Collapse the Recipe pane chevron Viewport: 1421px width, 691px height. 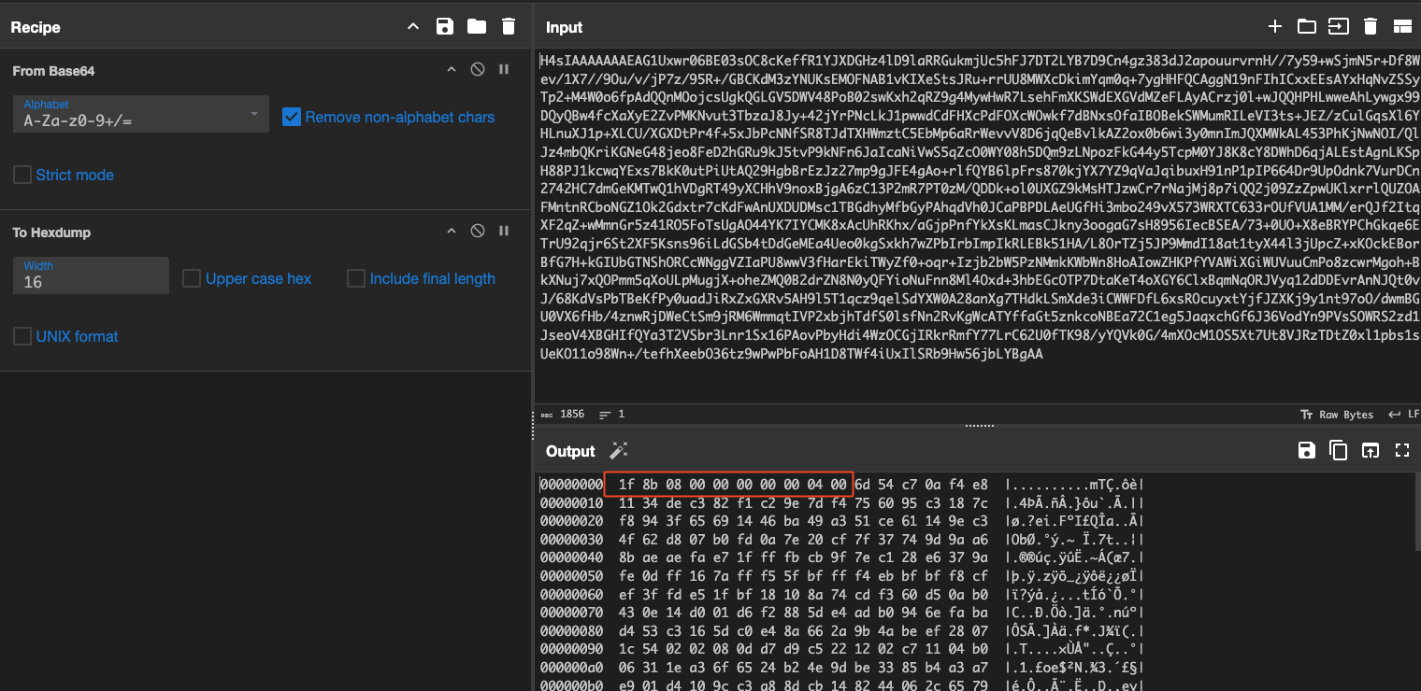click(413, 27)
